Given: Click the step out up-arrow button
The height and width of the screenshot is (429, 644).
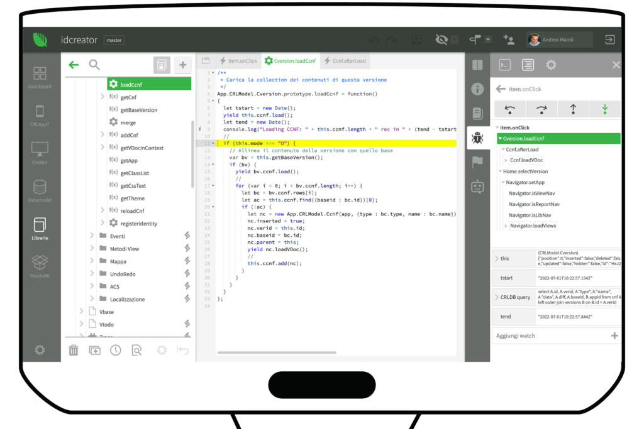Looking at the screenshot, I should tap(574, 109).
